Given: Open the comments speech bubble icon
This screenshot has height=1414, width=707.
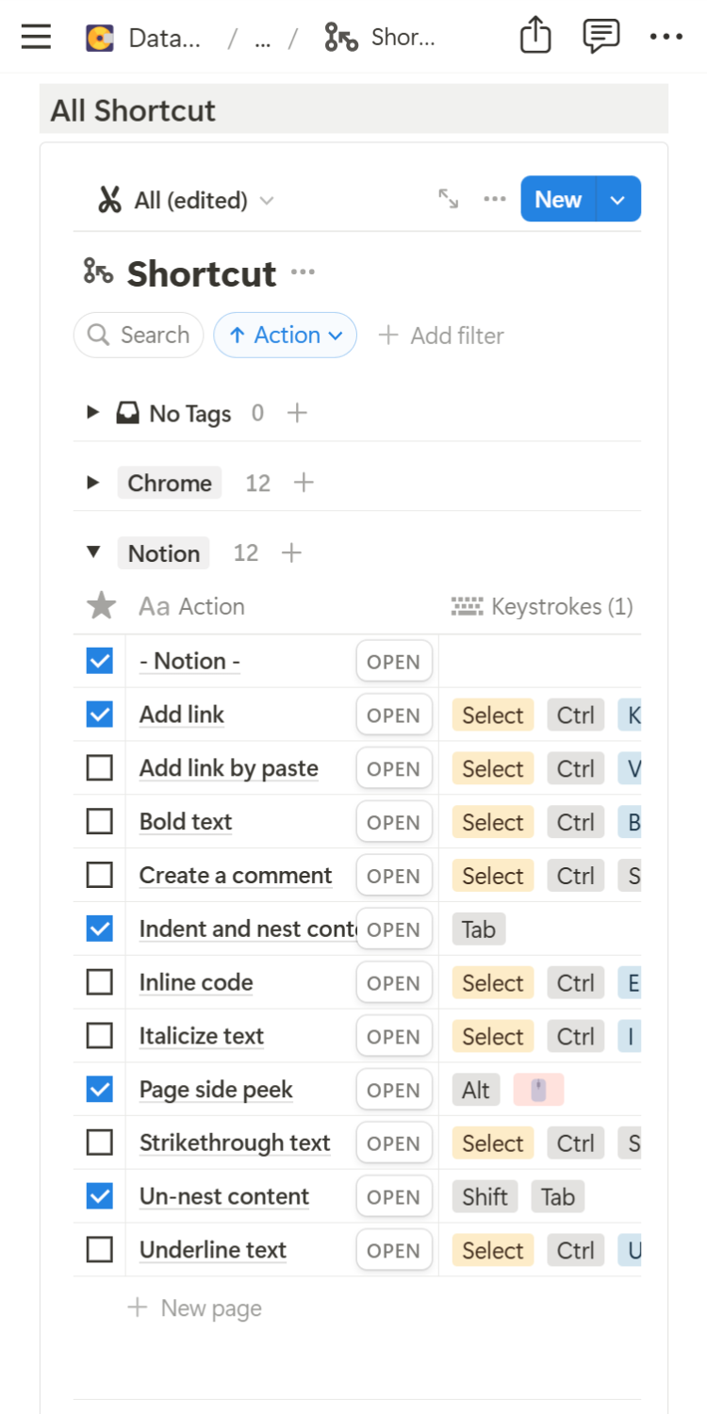Looking at the screenshot, I should 600,38.
